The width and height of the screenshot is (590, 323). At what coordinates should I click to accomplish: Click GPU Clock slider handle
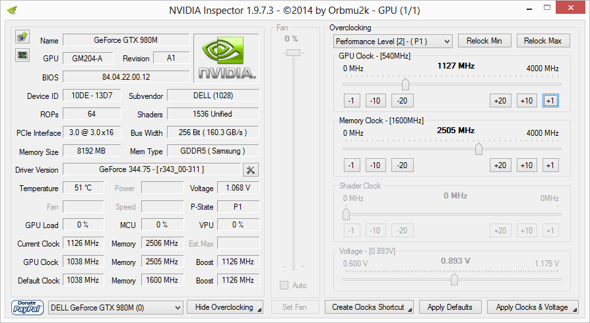click(405, 84)
